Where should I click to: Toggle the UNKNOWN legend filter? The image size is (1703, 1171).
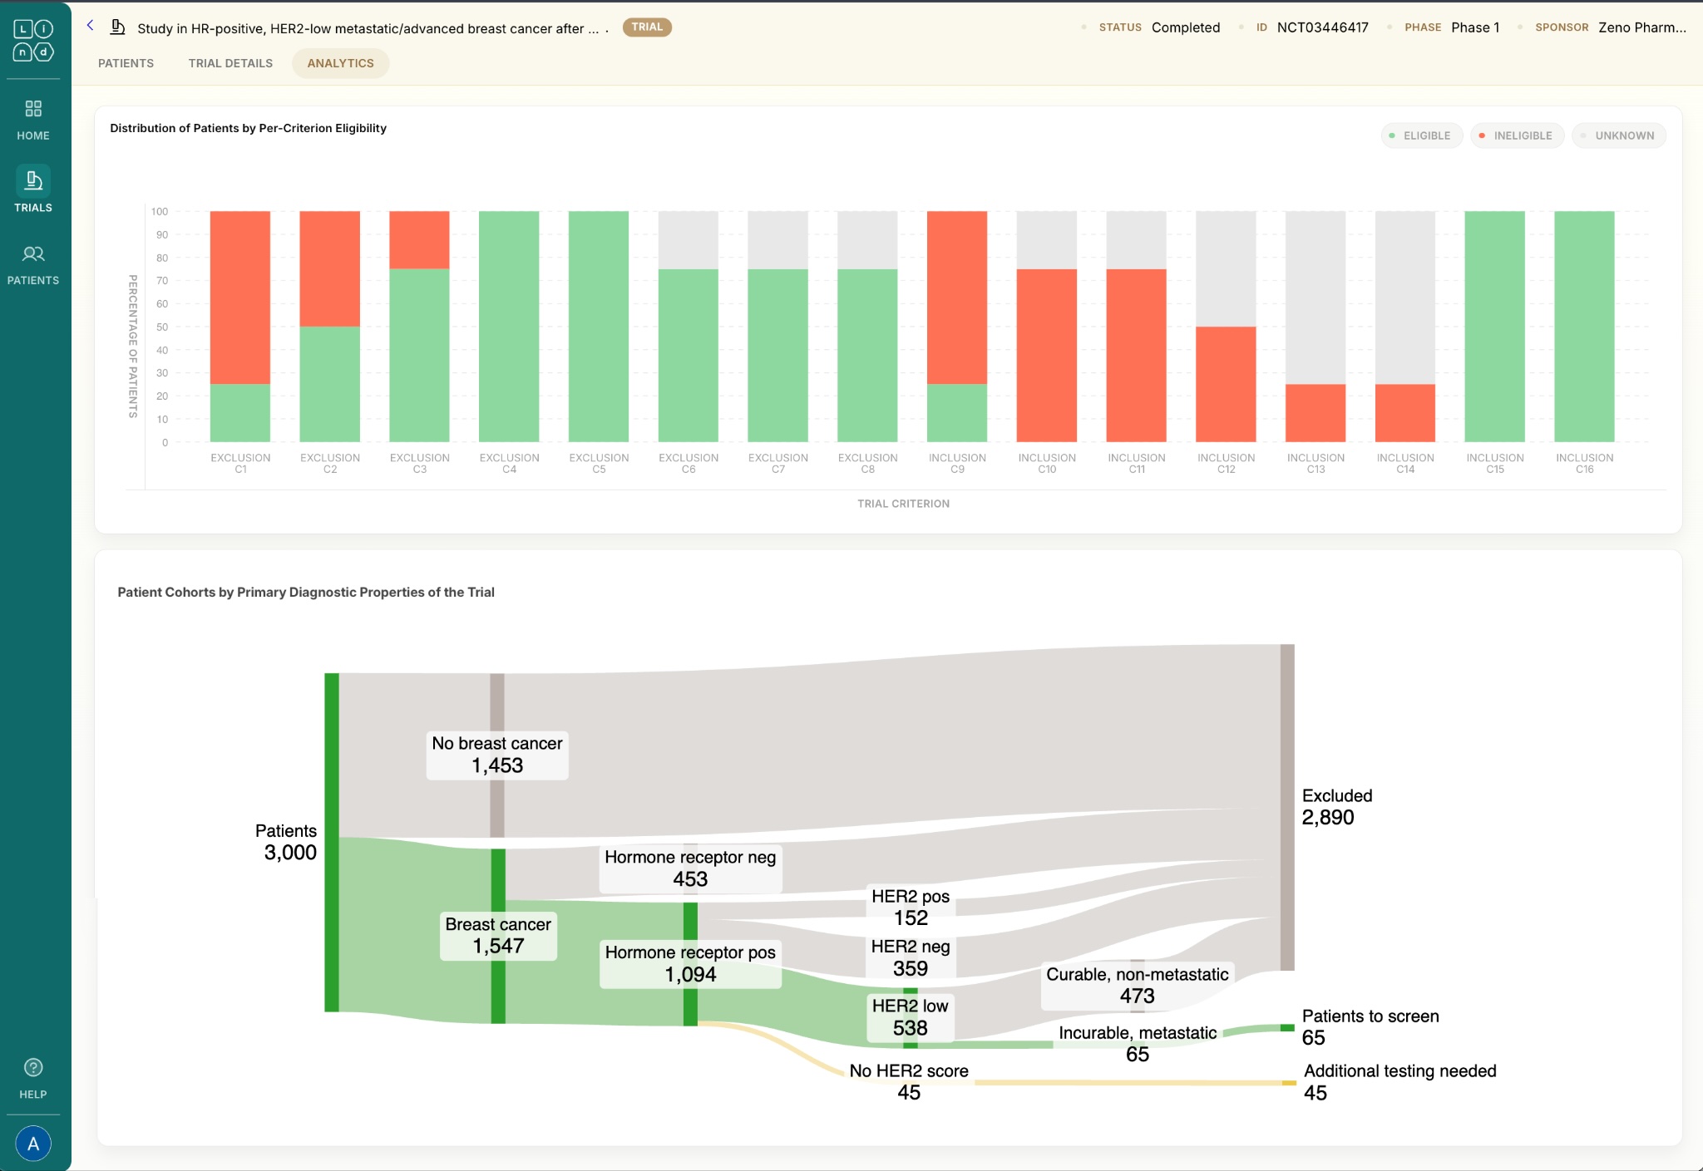1618,135
